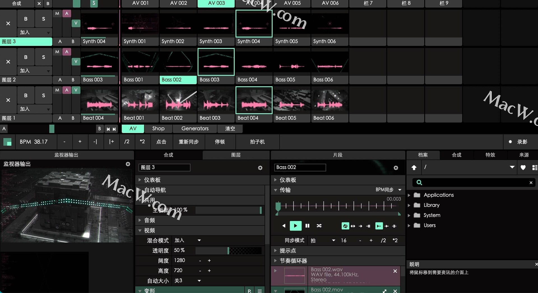Select ping-pong bounce playback mode icon
This screenshot has height=293, width=538.
[353, 226]
